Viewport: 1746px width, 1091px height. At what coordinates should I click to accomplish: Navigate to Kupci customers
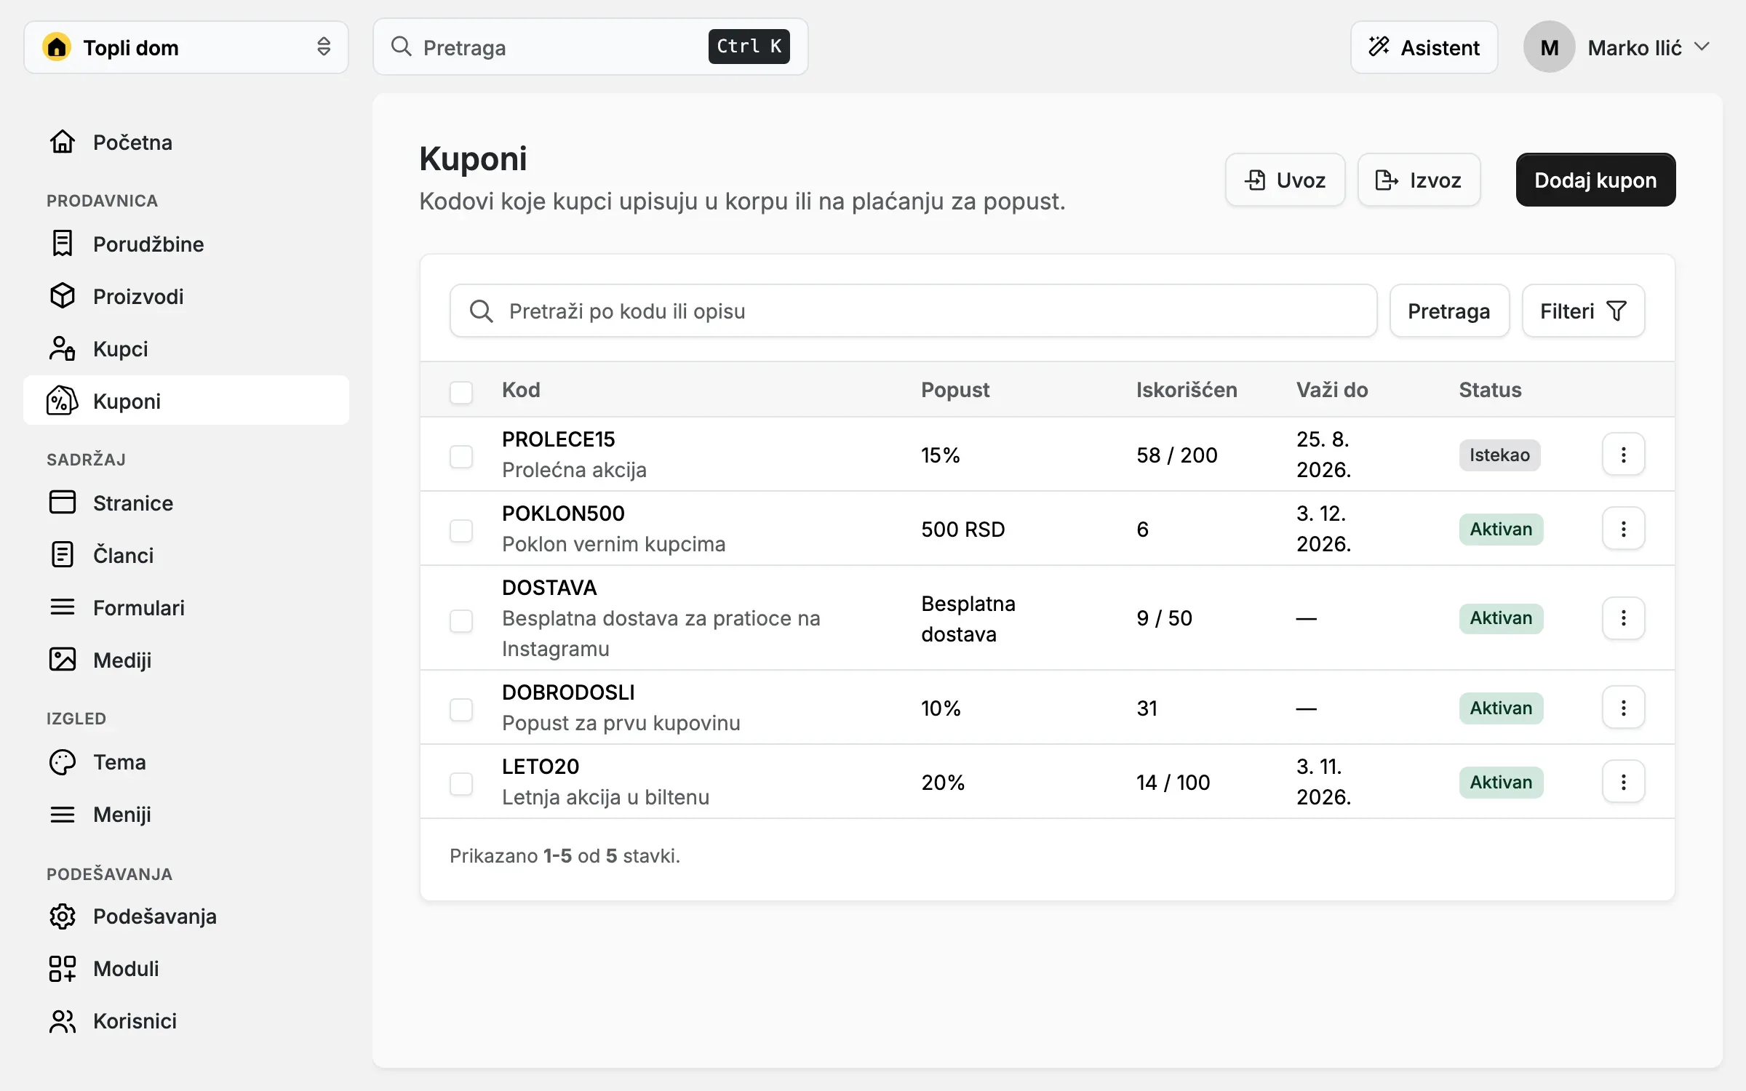(186, 348)
